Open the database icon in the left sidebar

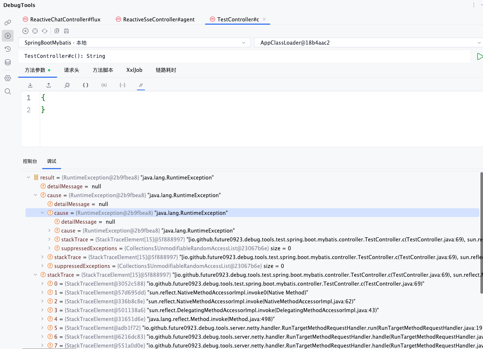pos(7,63)
